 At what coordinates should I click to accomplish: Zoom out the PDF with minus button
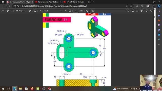click(x=61, y=11)
